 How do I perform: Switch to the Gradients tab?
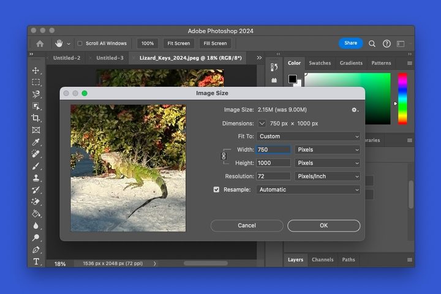tap(351, 63)
